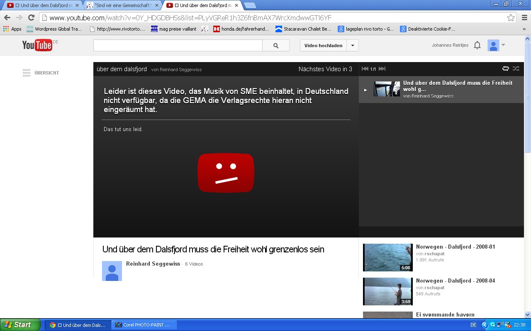
Task: Click the YouTube logo
Action: pos(37,45)
